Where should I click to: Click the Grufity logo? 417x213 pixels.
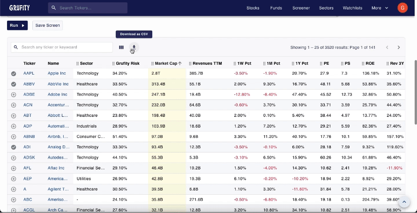pos(19,8)
